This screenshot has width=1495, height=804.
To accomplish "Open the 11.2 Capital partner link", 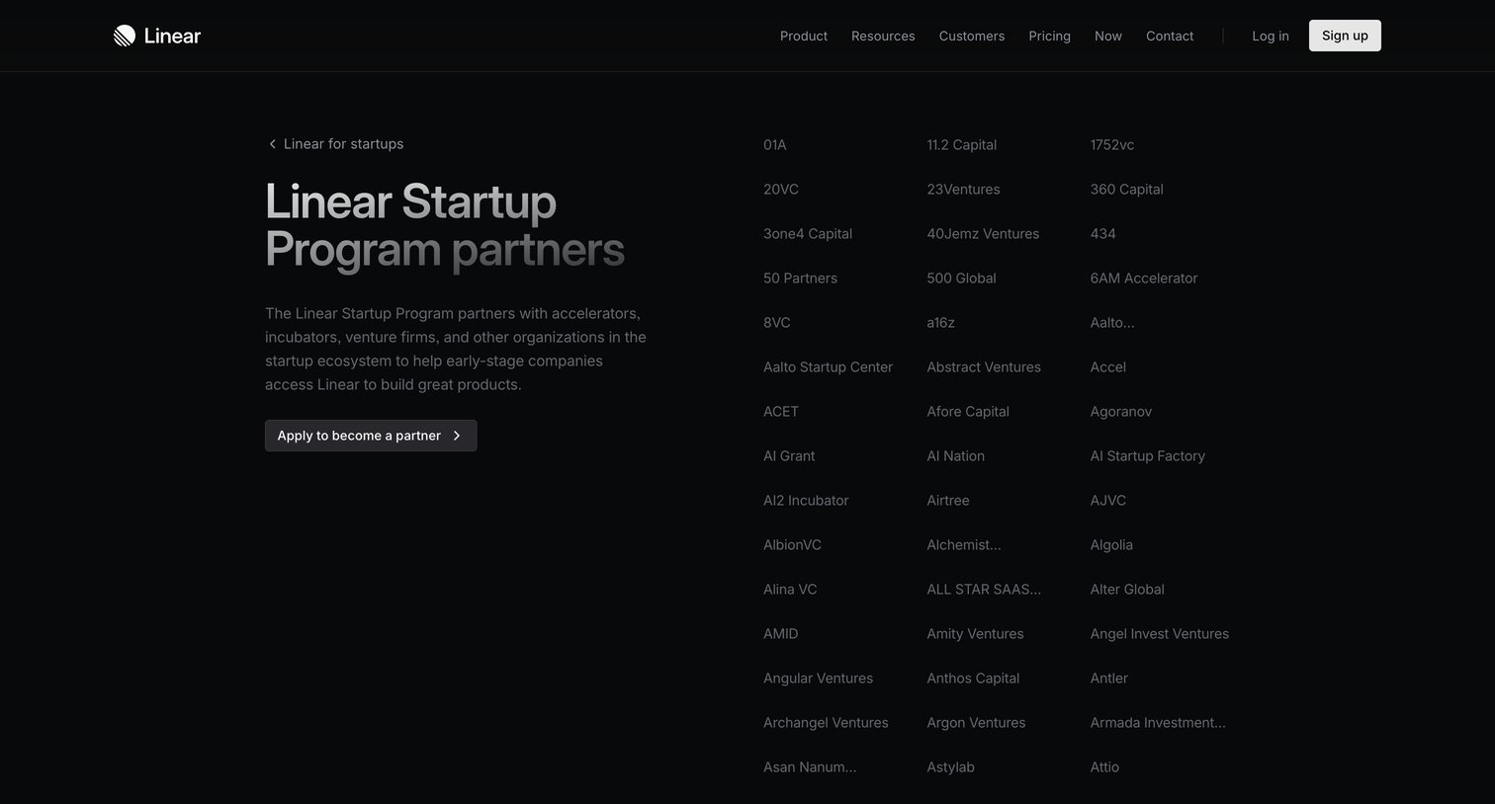I will point(962,145).
